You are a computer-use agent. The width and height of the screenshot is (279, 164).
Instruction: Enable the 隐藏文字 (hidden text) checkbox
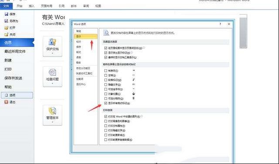pos(105,85)
